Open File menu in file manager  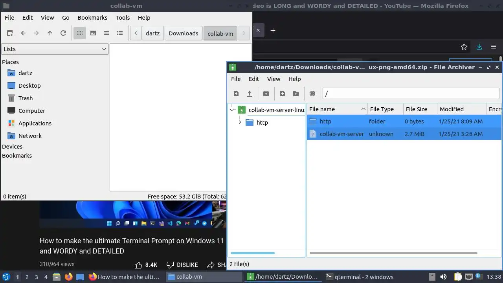coord(9,17)
